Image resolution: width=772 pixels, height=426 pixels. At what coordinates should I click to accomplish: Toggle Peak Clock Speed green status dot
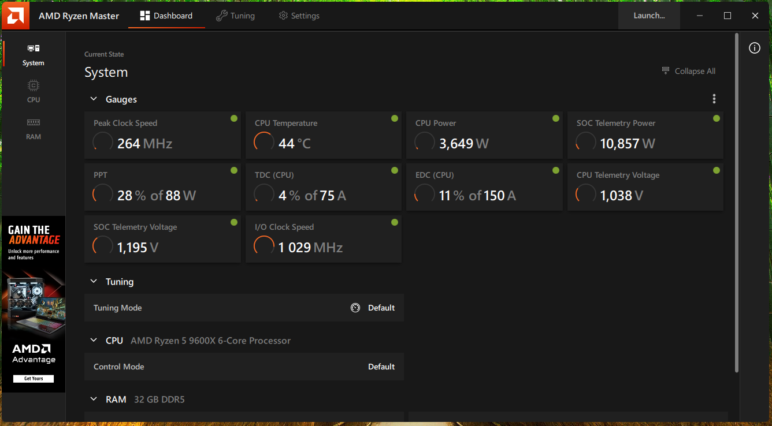click(x=233, y=118)
